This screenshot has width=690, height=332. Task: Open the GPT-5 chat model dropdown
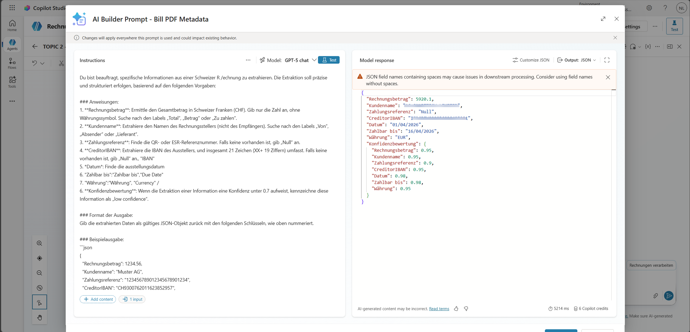coord(301,60)
